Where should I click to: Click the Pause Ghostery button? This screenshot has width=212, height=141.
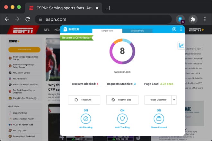pyautogui.click(x=158, y=100)
